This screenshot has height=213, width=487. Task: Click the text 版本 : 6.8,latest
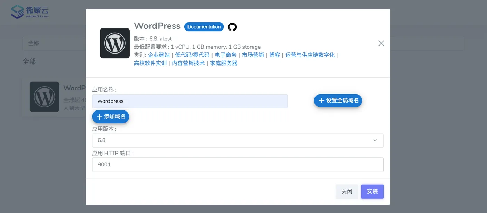point(153,39)
